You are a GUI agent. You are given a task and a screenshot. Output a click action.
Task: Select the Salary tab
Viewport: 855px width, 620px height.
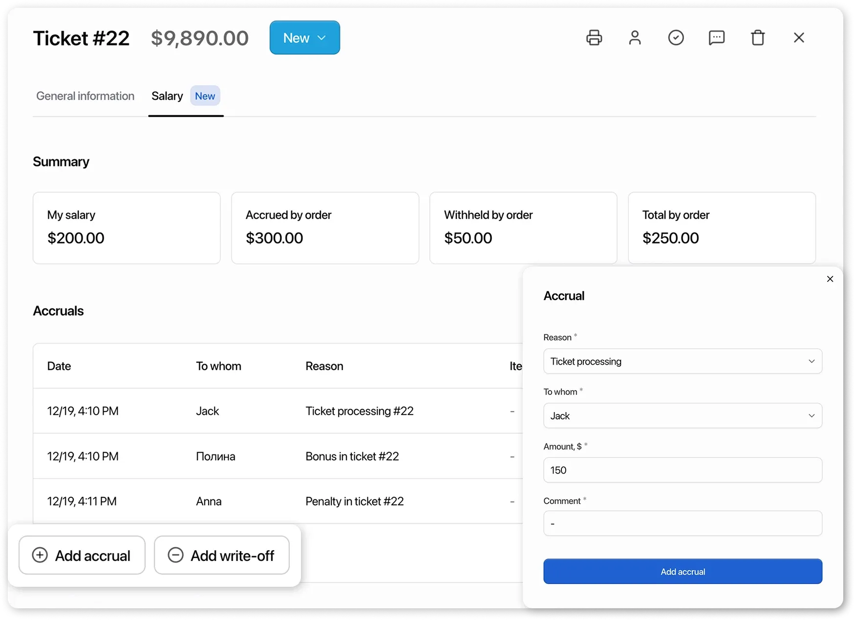coord(167,96)
